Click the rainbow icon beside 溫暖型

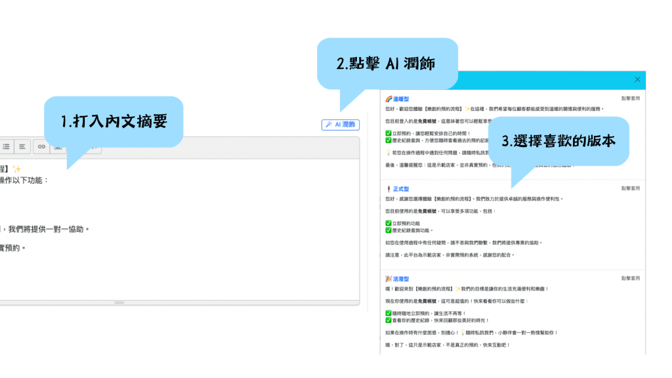pyautogui.click(x=388, y=98)
